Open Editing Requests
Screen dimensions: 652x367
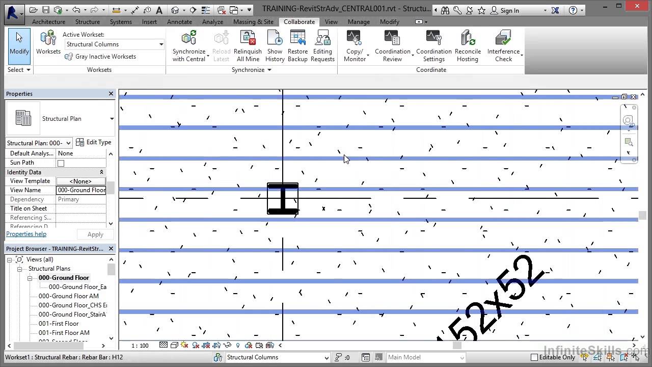pyautogui.click(x=322, y=46)
